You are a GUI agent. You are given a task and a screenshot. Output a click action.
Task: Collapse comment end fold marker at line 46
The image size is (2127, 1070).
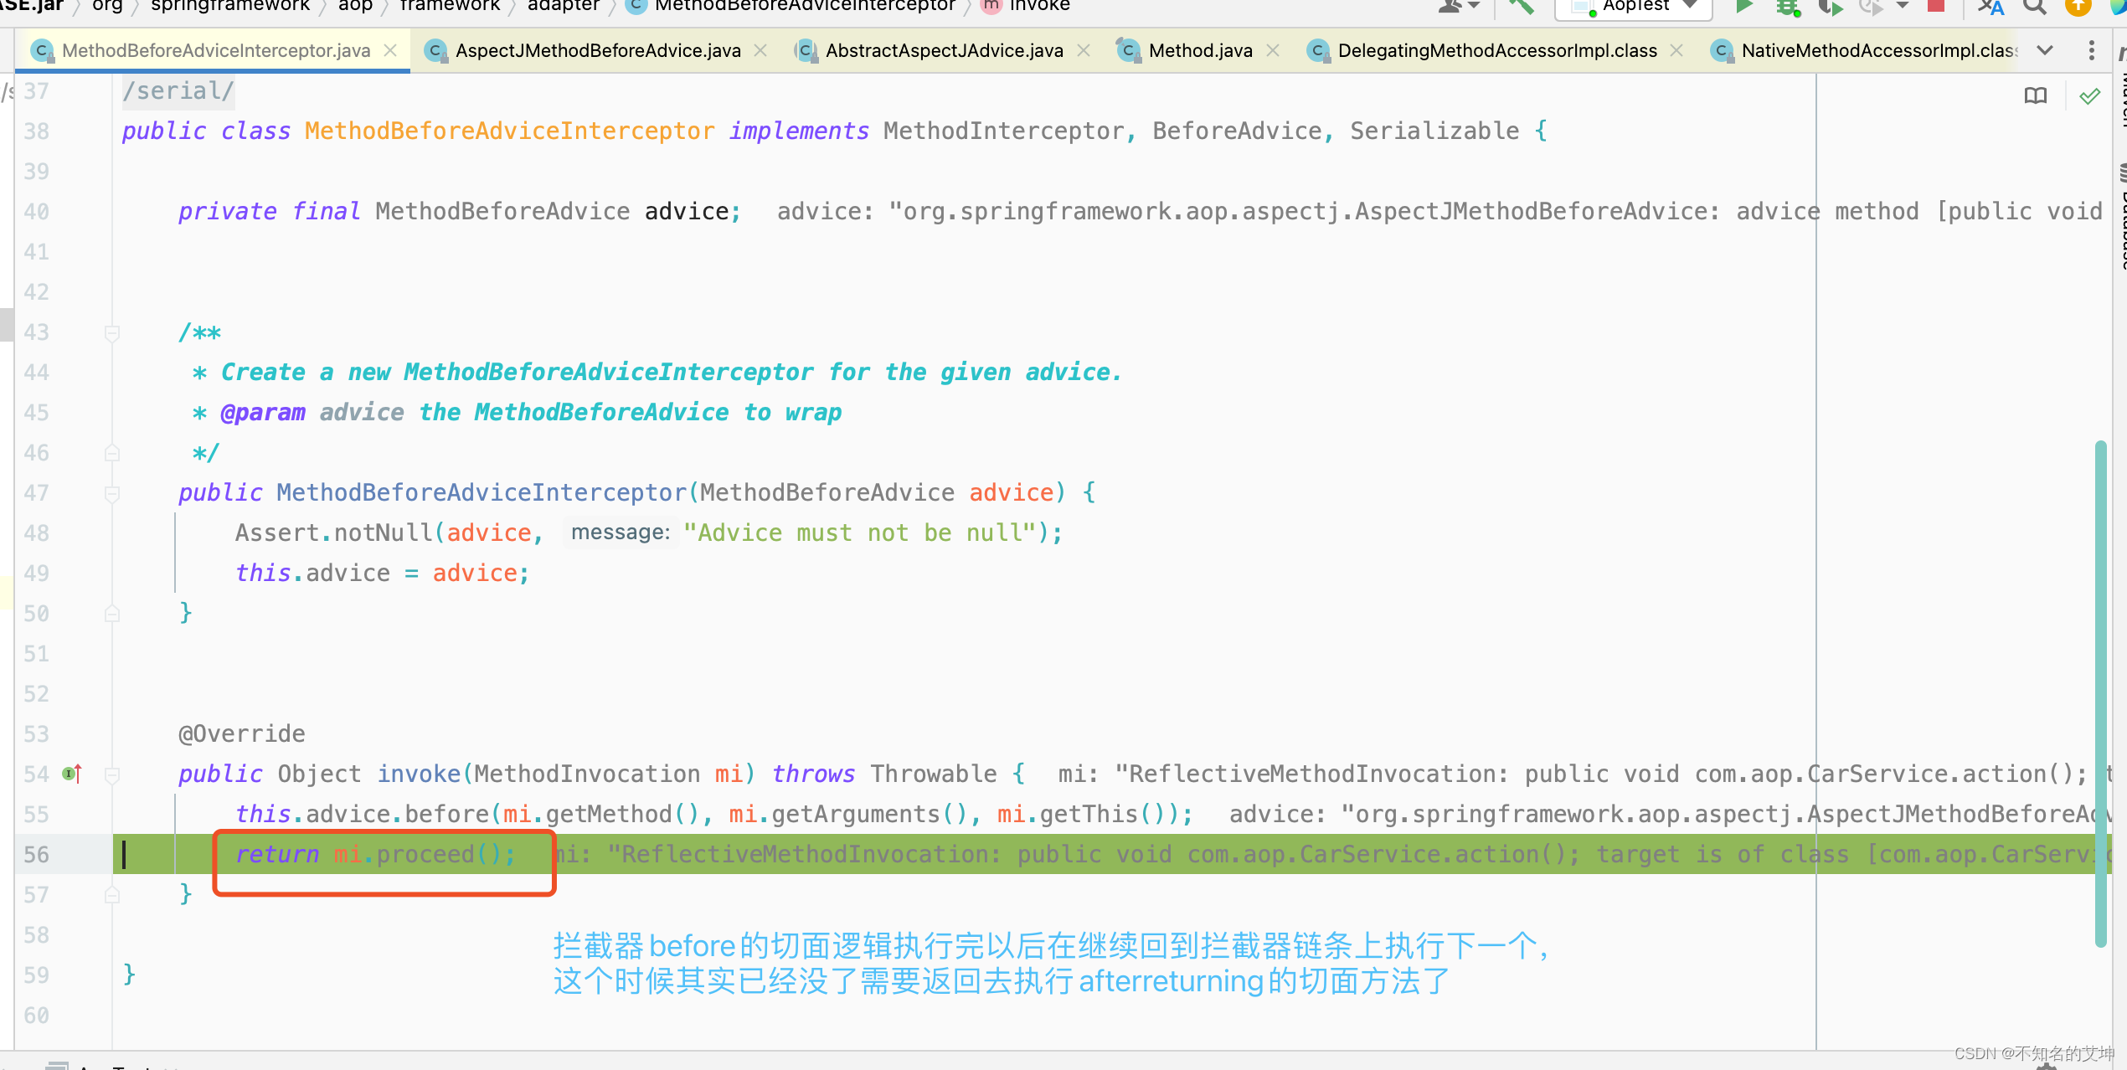point(112,453)
